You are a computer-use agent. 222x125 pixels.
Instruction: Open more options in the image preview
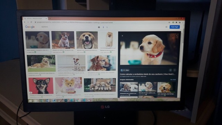tap(174, 70)
